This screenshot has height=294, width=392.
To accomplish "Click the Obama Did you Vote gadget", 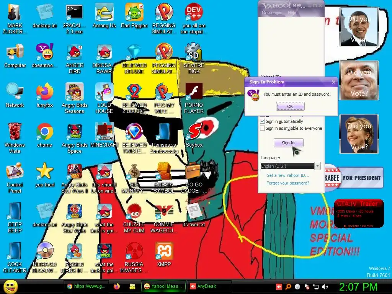I will (359, 27).
